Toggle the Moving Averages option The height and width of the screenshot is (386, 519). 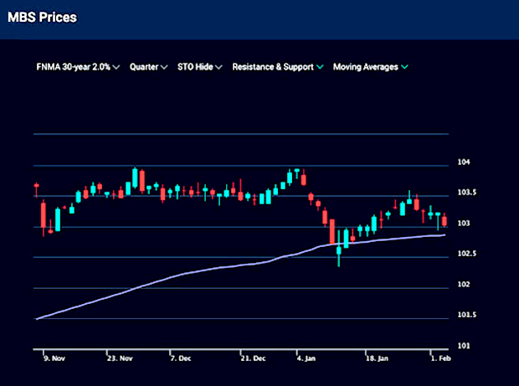366,66
